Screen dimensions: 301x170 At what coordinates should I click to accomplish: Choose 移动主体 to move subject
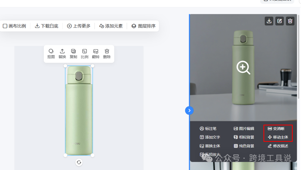point(278,137)
